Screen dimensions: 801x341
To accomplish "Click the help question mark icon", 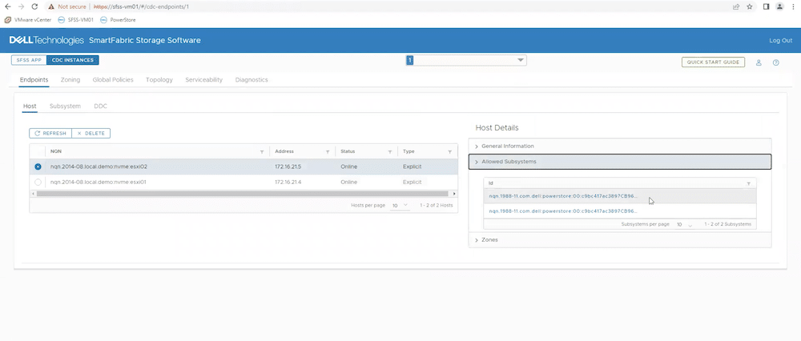I will coord(776,62).
